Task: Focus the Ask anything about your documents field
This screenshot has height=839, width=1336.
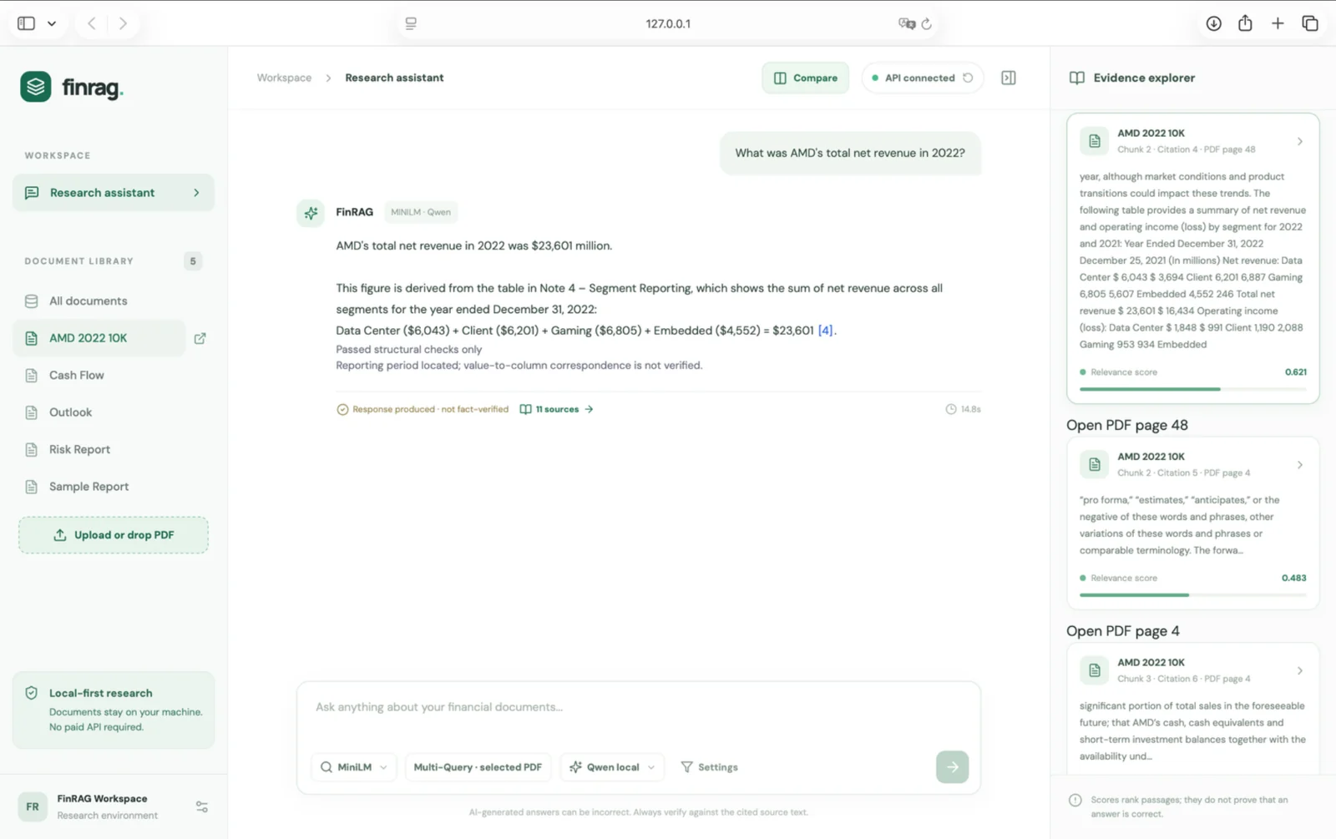Action: [638, 707]
